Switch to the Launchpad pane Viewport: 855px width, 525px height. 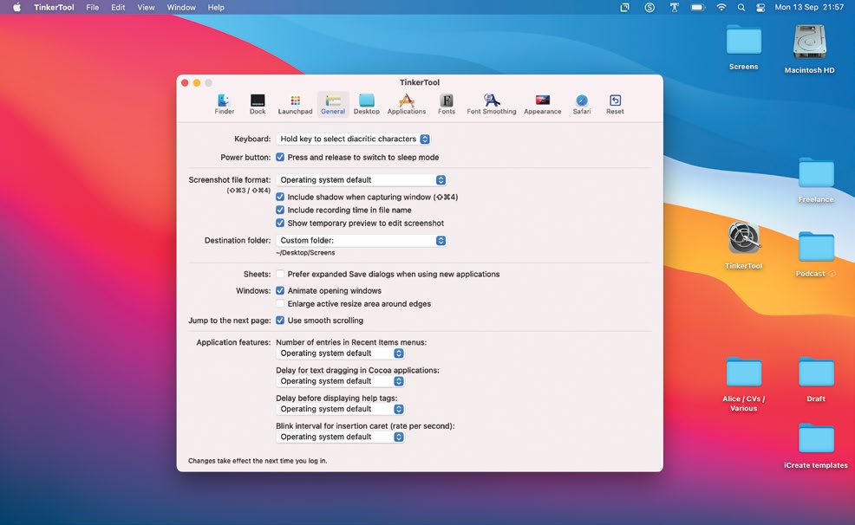coord(295,104)
